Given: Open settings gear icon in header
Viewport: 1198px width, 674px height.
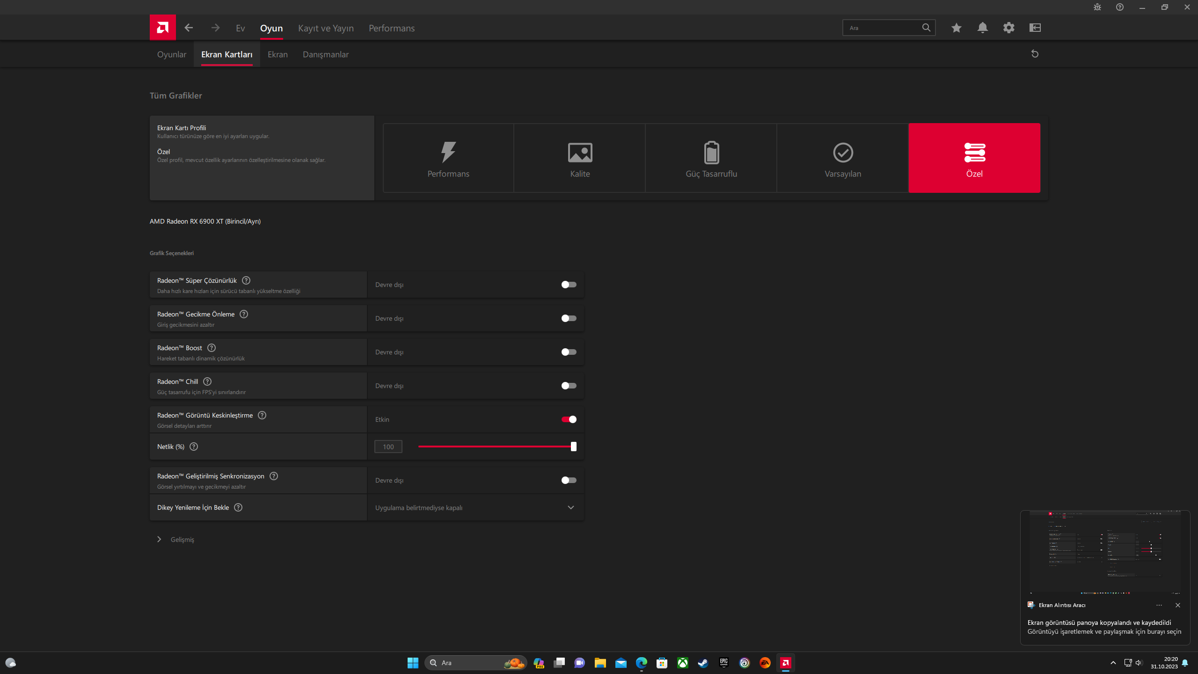Looking at the screenshot, I should coord(1008,28).
